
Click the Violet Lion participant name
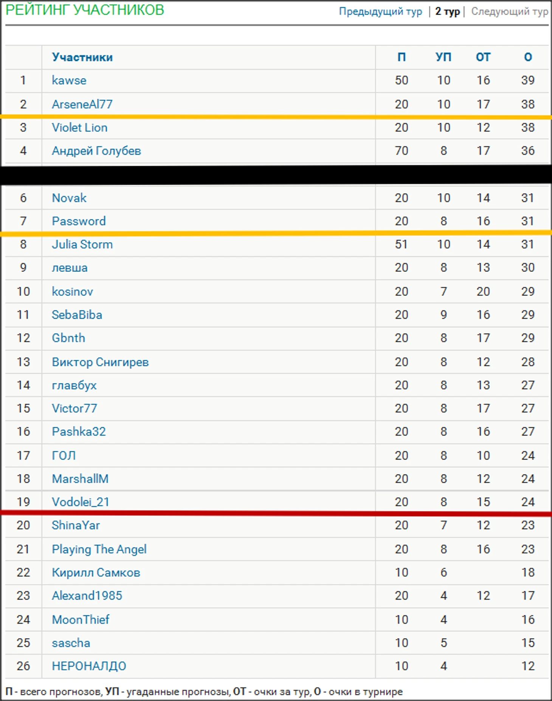79,128
